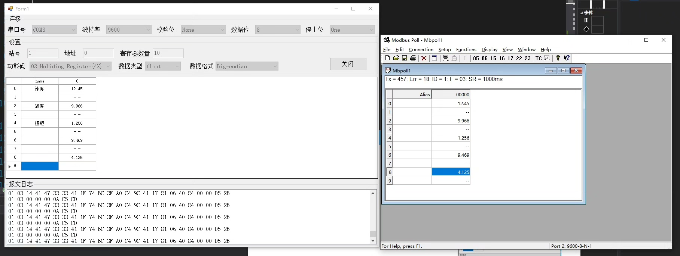This screenshot has width=680, height=256.
Task: Restore the Mbpoll1 child window
Action: coord(563,71)
